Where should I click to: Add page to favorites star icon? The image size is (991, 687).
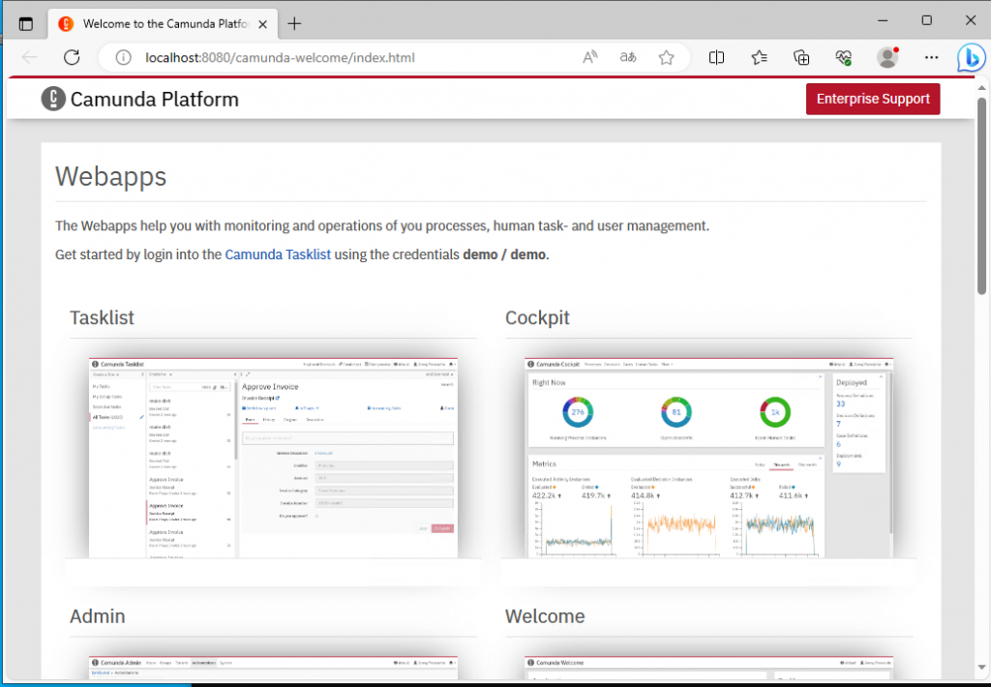[x=666, y=57]
